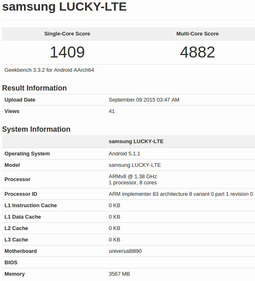Select the Memory row label
255x281 pixels.
coord(15,274)
